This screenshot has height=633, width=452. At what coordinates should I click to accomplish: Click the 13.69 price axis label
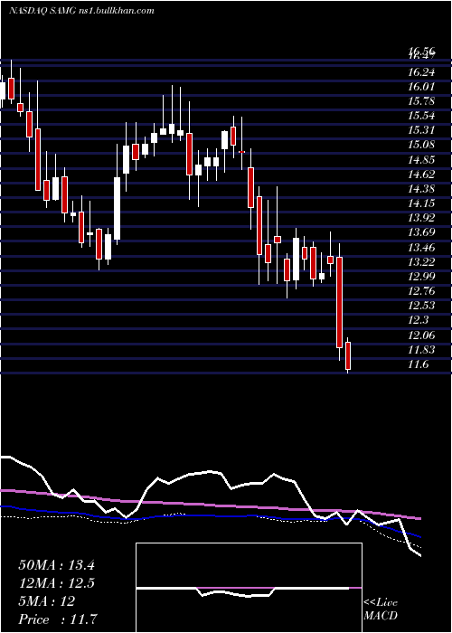(x=422, y=232)
